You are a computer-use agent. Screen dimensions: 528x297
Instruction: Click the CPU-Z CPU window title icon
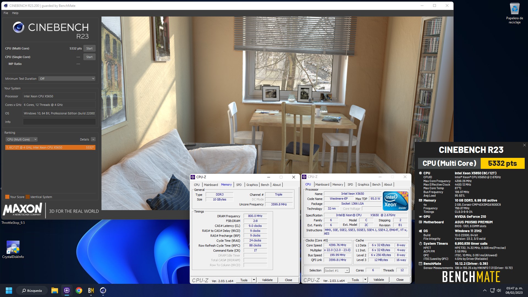point(304,177)
